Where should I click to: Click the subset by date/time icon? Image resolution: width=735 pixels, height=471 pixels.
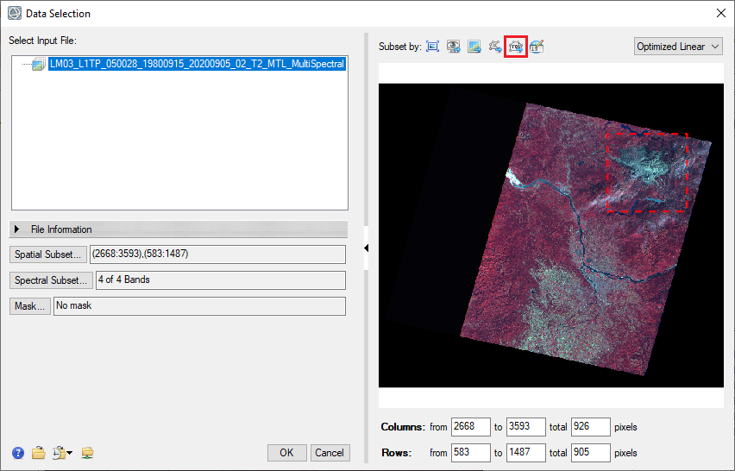(537, 47)
